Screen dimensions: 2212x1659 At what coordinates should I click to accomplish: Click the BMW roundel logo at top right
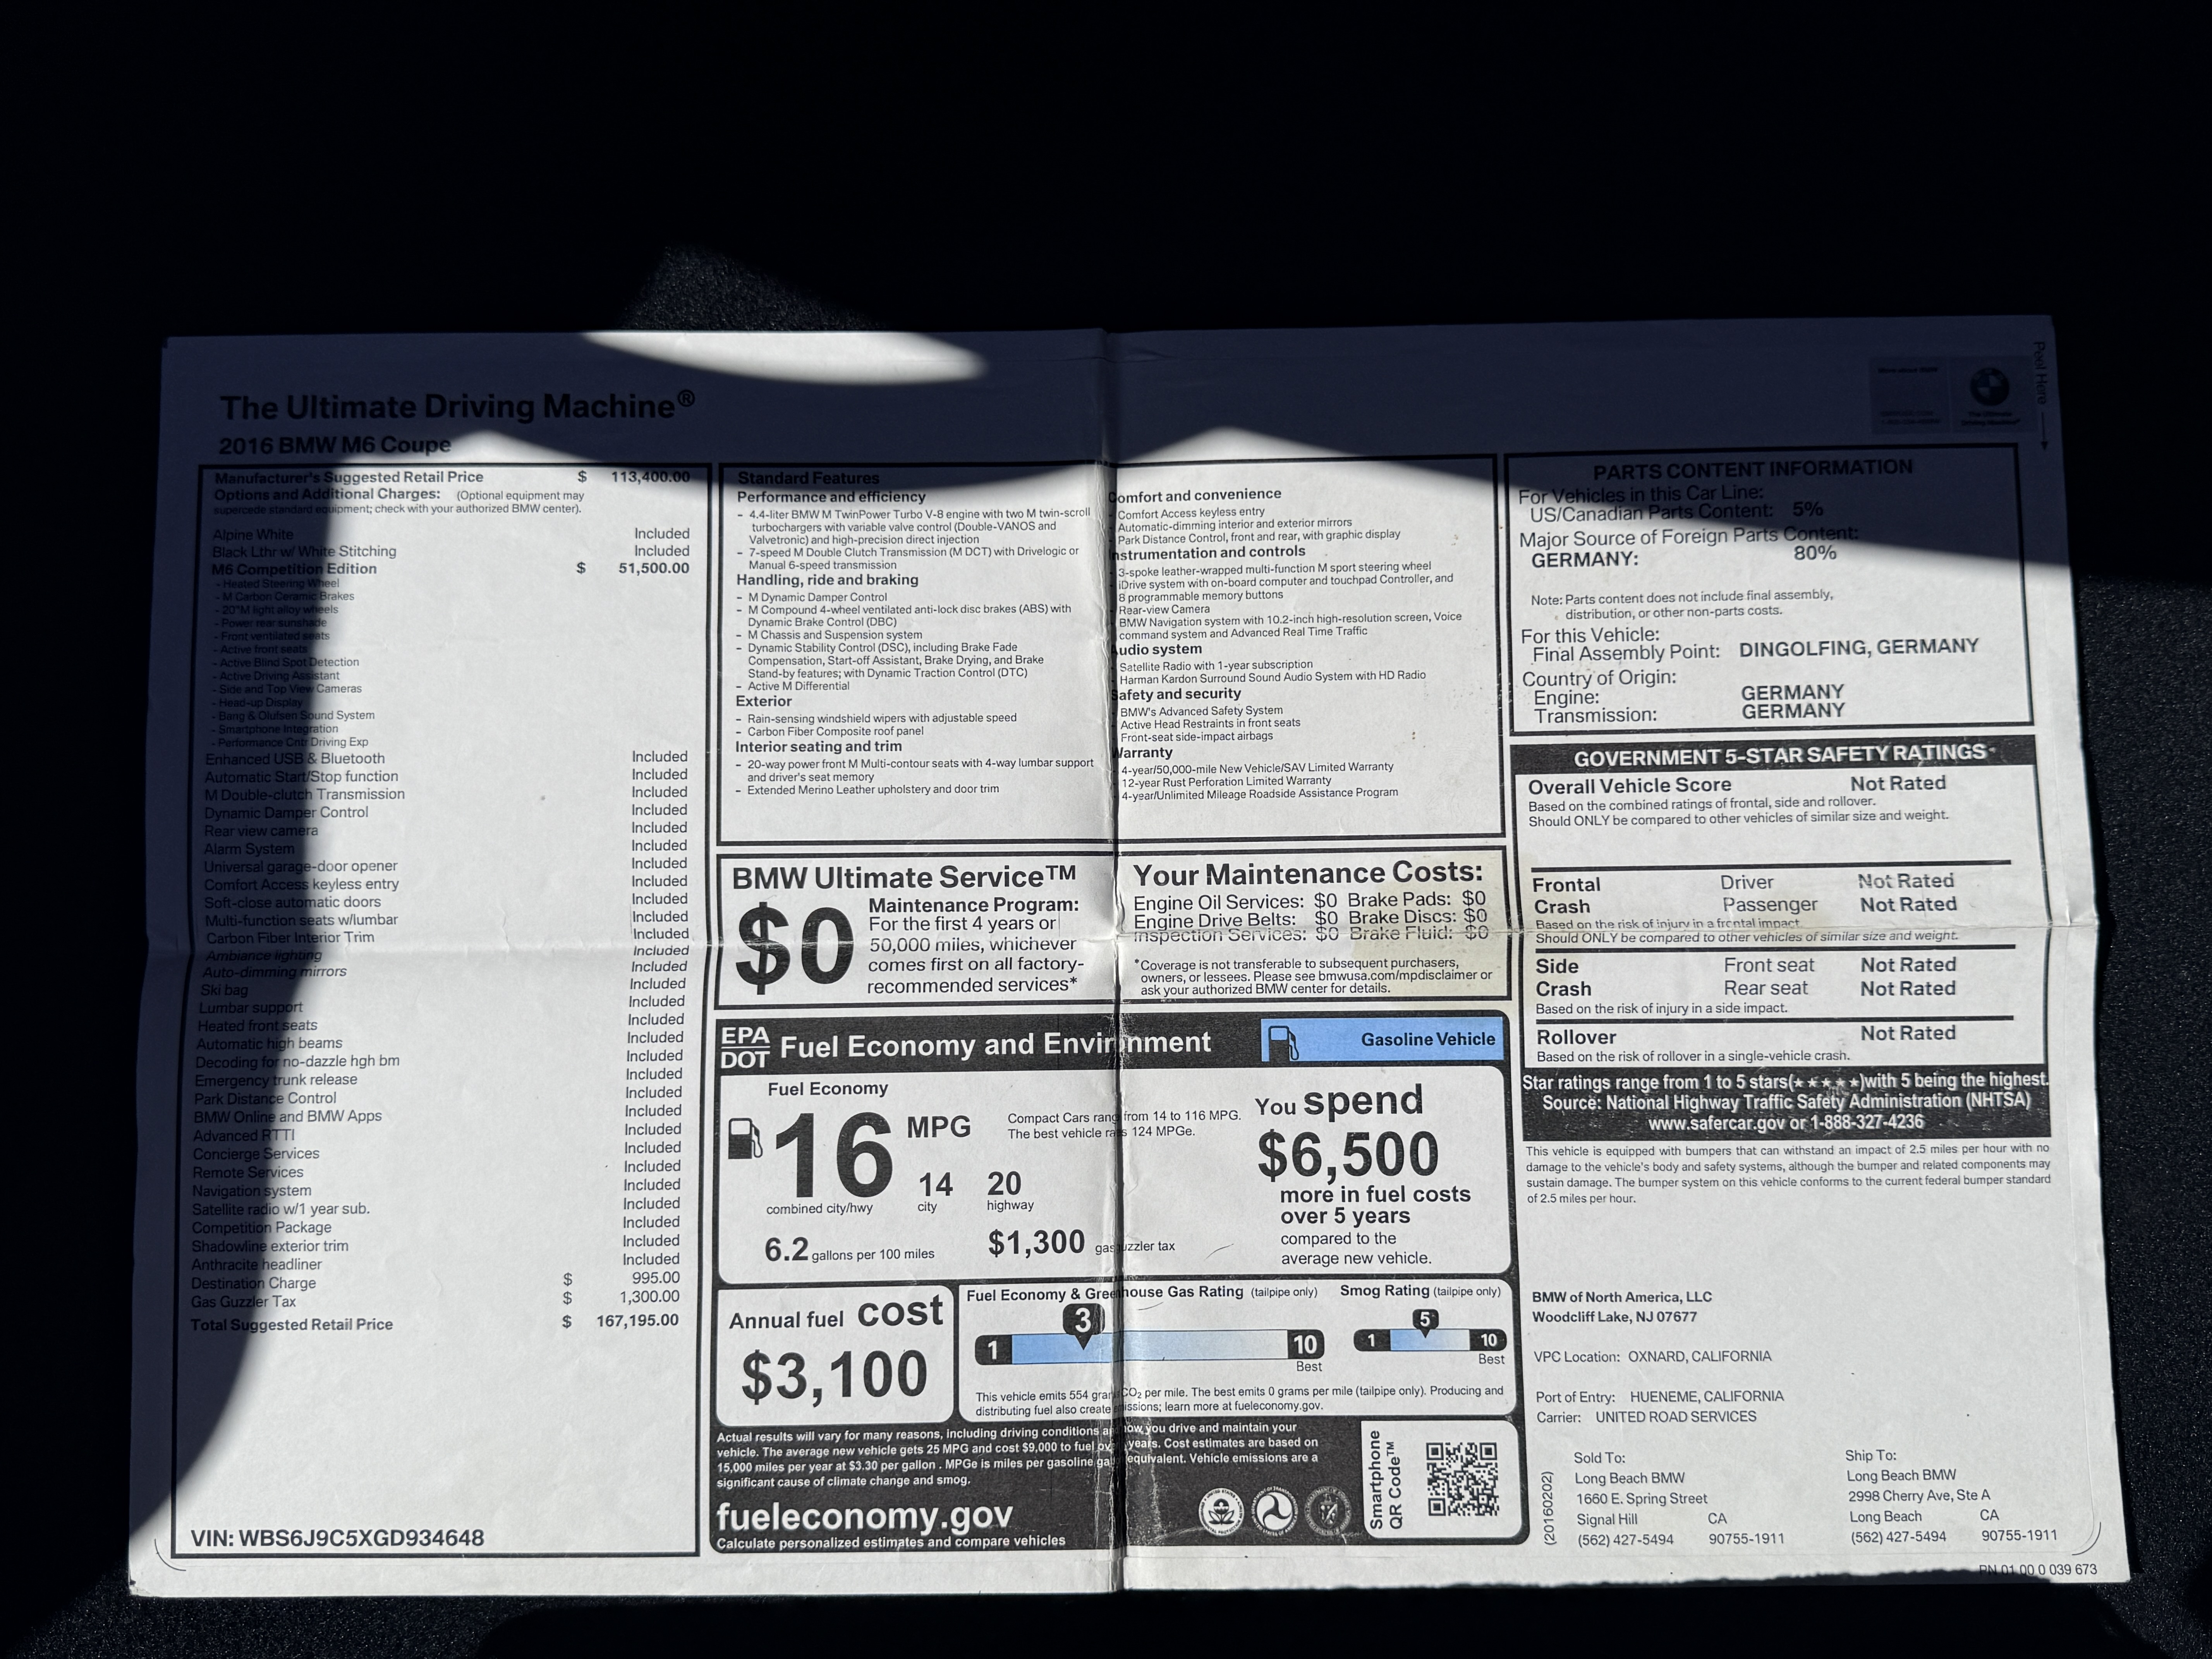point(1989,386)
